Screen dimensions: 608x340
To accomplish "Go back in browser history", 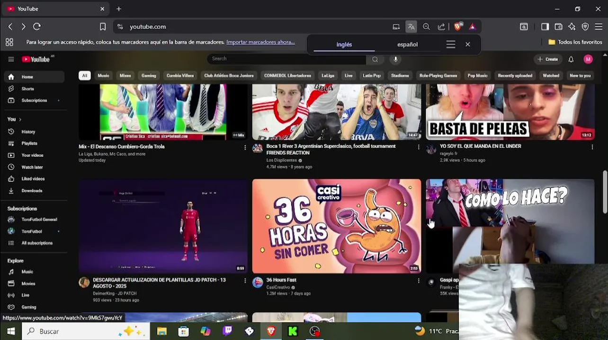I will [10, 26].
